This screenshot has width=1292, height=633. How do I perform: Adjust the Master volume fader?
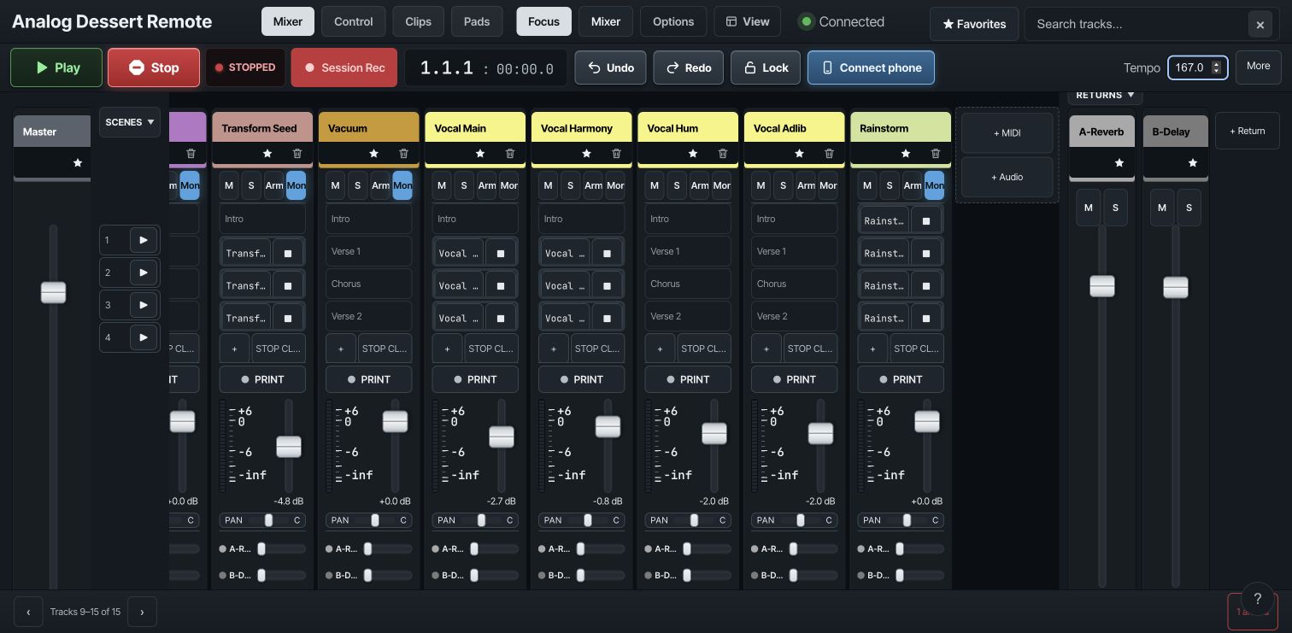point(53,293)
